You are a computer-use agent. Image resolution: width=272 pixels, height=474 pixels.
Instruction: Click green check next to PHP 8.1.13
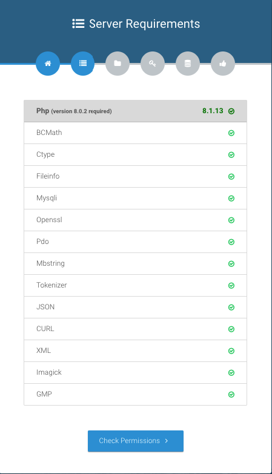[x=231, y=111]
